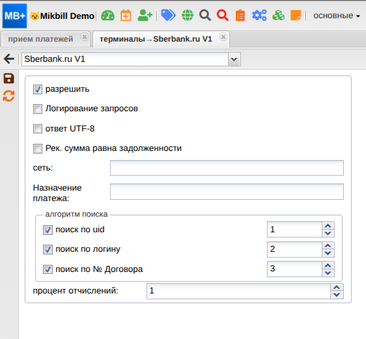Close the Sberbank.ru V1 tab

pyautogui.click(x=223, y=37)
